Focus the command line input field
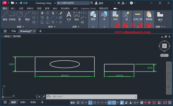The width and height of the screenshot is (173, 106). [92, 97]
